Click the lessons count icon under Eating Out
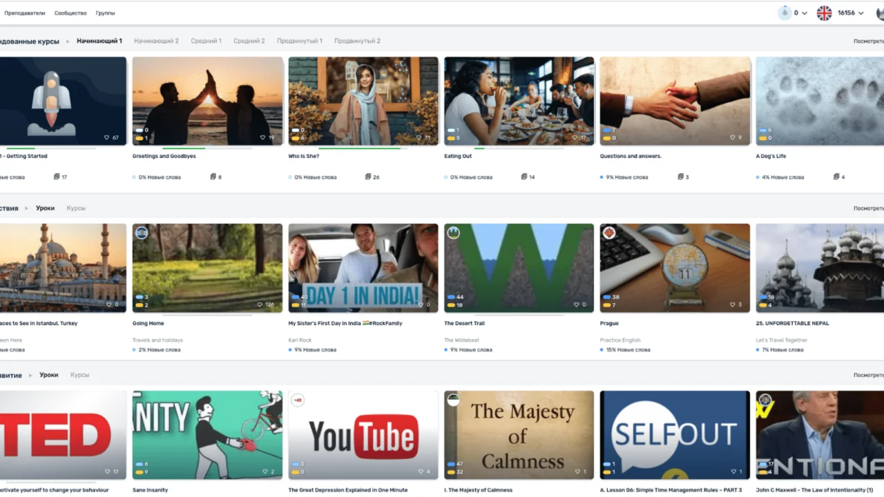This screenshot has width=884, height=497. point(524,177)
